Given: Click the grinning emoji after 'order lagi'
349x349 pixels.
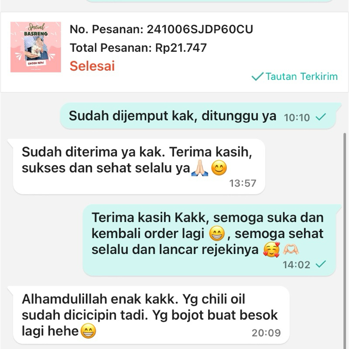Looking at the screenshot, I should (x=217, y=233).
